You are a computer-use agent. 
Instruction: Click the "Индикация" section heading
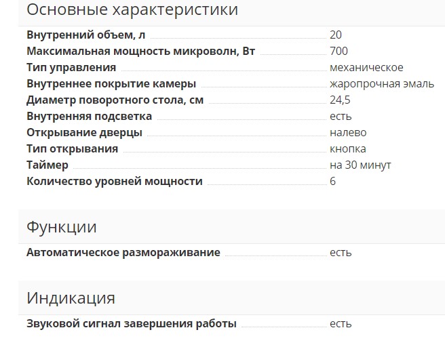71,298
